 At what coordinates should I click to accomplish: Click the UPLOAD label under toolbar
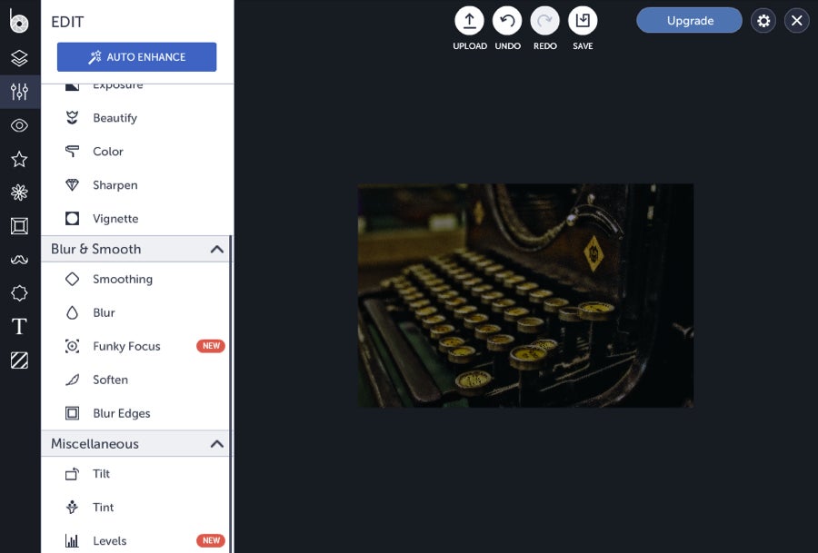[x=470, y=46]
